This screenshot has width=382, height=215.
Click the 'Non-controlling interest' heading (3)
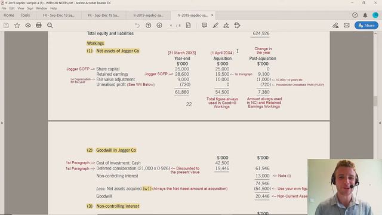pyautogui.click(x=118, y=206)
